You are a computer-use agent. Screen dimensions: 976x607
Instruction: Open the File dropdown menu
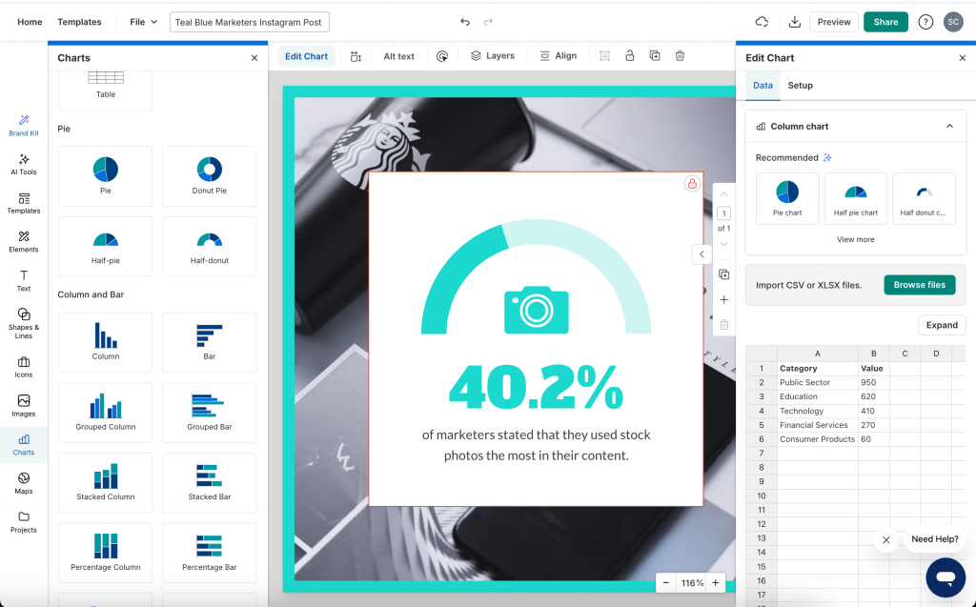pos(144,22)
